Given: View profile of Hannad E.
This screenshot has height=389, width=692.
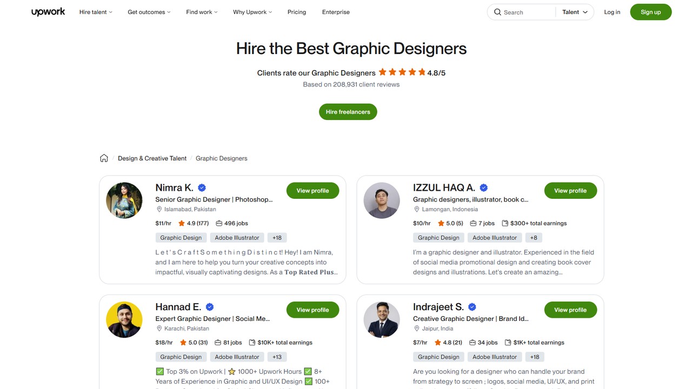Looking at the screenshot, I should (x=312, y=310).
